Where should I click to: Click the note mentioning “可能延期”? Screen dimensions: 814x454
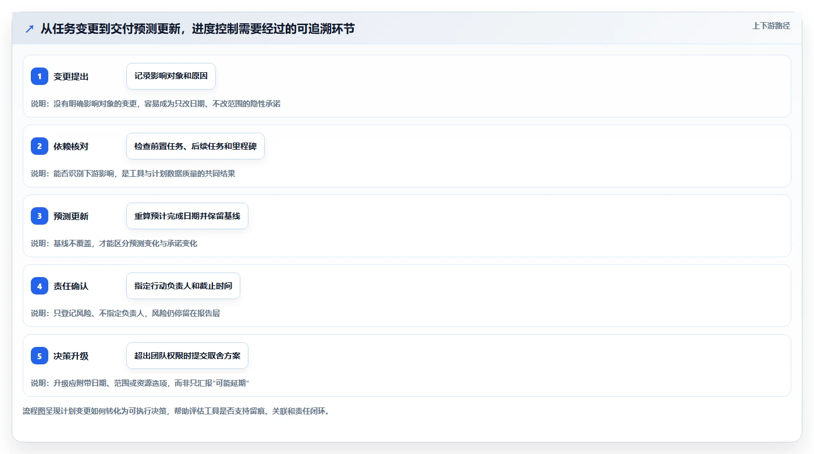(x=140, y=383)
